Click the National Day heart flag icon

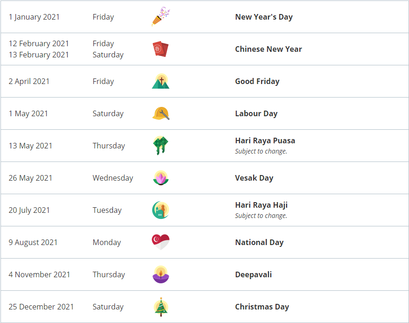161,242
